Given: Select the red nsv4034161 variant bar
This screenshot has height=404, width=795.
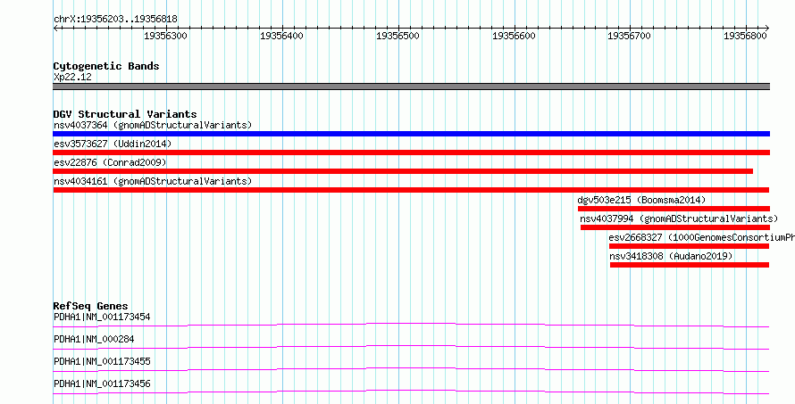Looking at the screenshot, I should 411,190.
